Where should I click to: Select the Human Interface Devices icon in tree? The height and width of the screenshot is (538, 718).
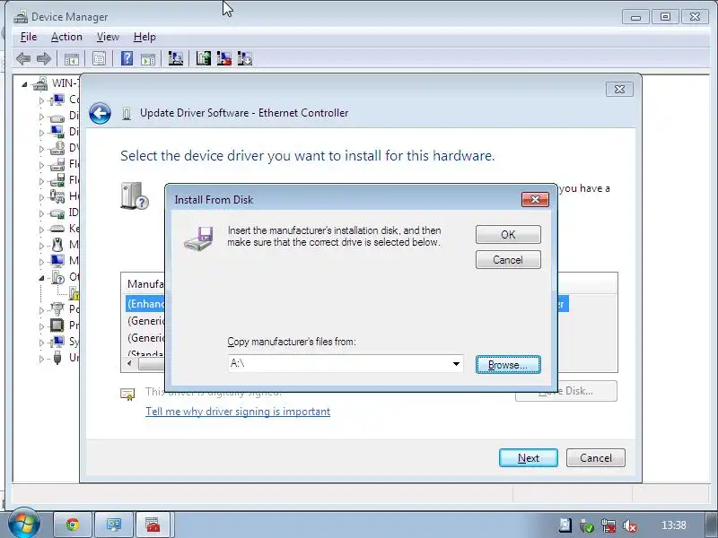(57, 196)
